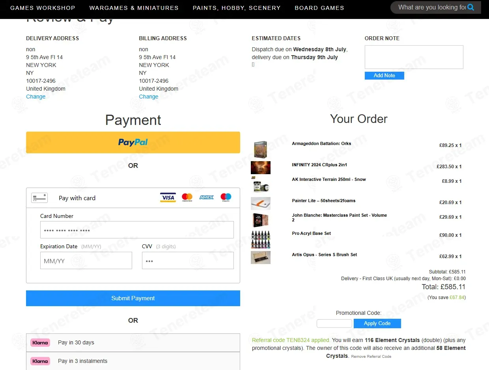Image resolution: width=489 pixels, height=370 pixels.
Task: Expand Klarna Pay in 3 instalments
Action: [133, 361]
